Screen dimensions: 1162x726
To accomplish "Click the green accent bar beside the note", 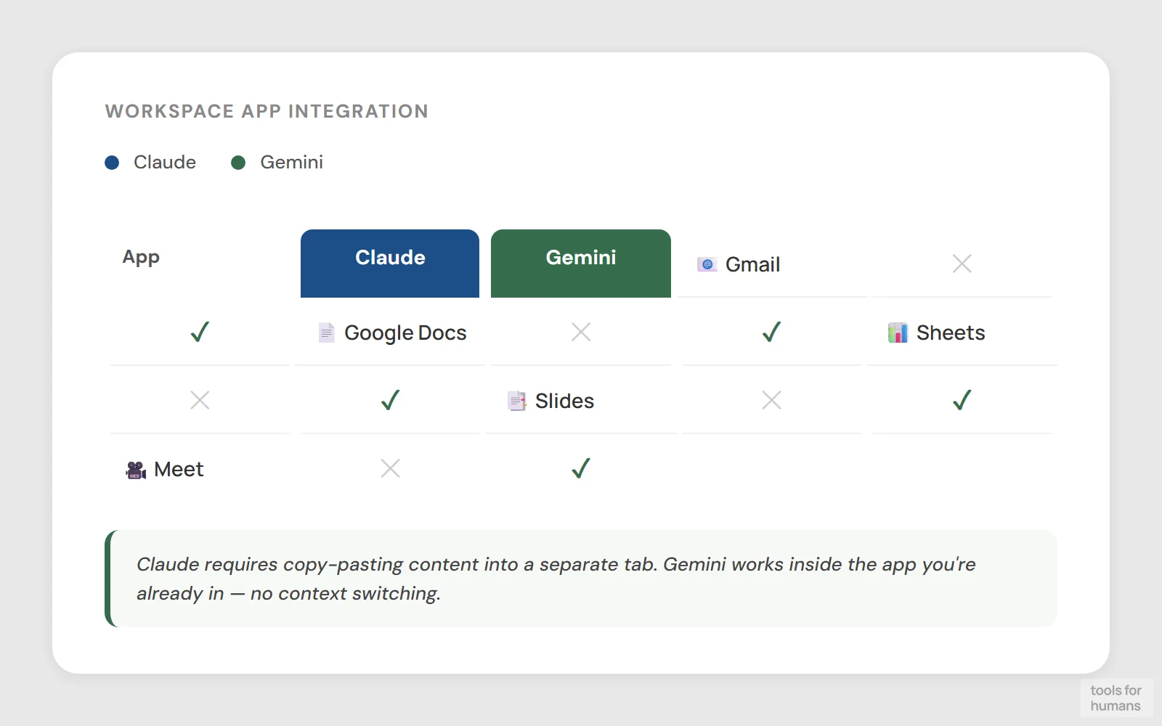I will point(109,579).
